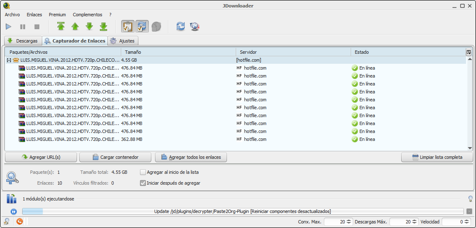The image size is (476, 228).
Task: Select the Capturador de Enlaces tab
Action: click(75, 40)
